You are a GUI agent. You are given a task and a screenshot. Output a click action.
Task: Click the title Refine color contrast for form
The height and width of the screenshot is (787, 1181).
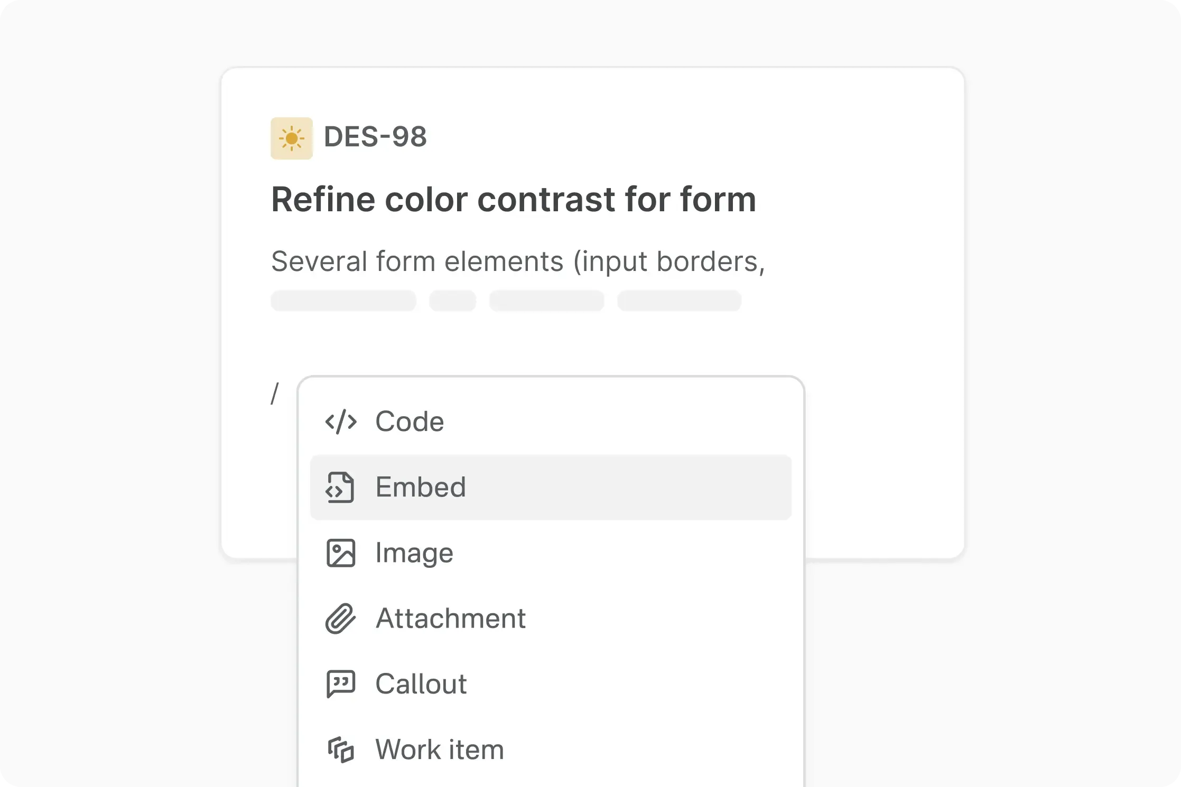point(514,200)
